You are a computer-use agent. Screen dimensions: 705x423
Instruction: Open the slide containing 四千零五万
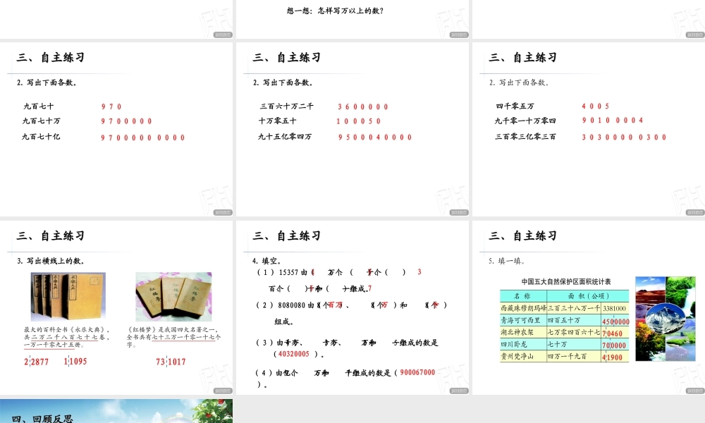589,130
